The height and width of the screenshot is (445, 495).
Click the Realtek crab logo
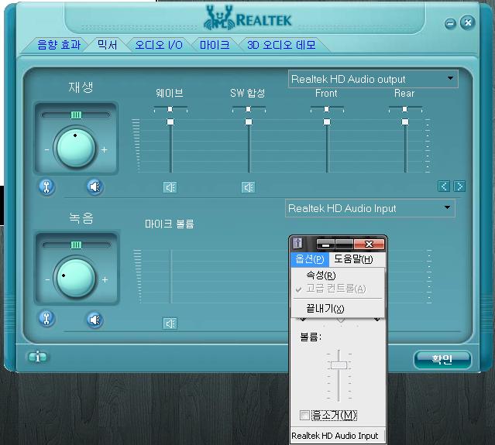(x=219, y=19)
